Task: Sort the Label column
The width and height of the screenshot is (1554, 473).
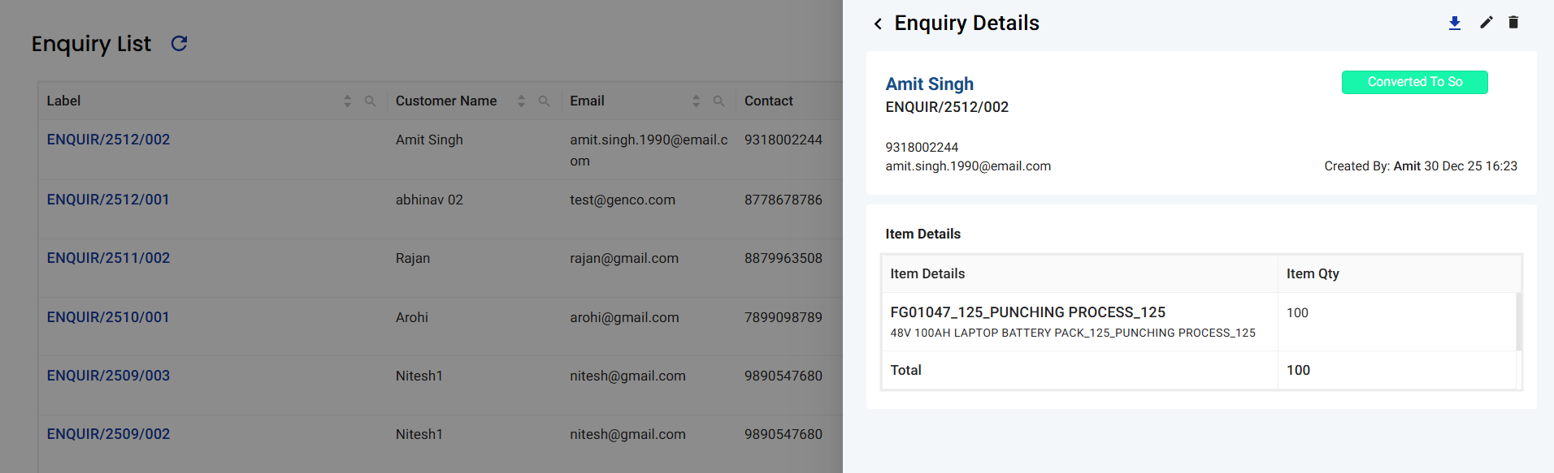Action: [x=347, y=101]
